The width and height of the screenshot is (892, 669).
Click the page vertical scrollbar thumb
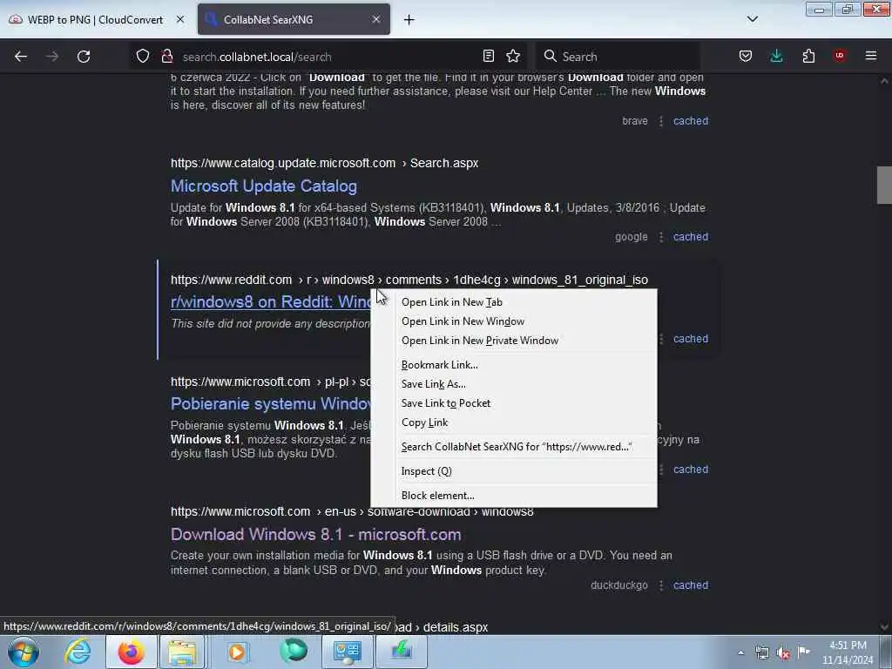coord(884,185)
